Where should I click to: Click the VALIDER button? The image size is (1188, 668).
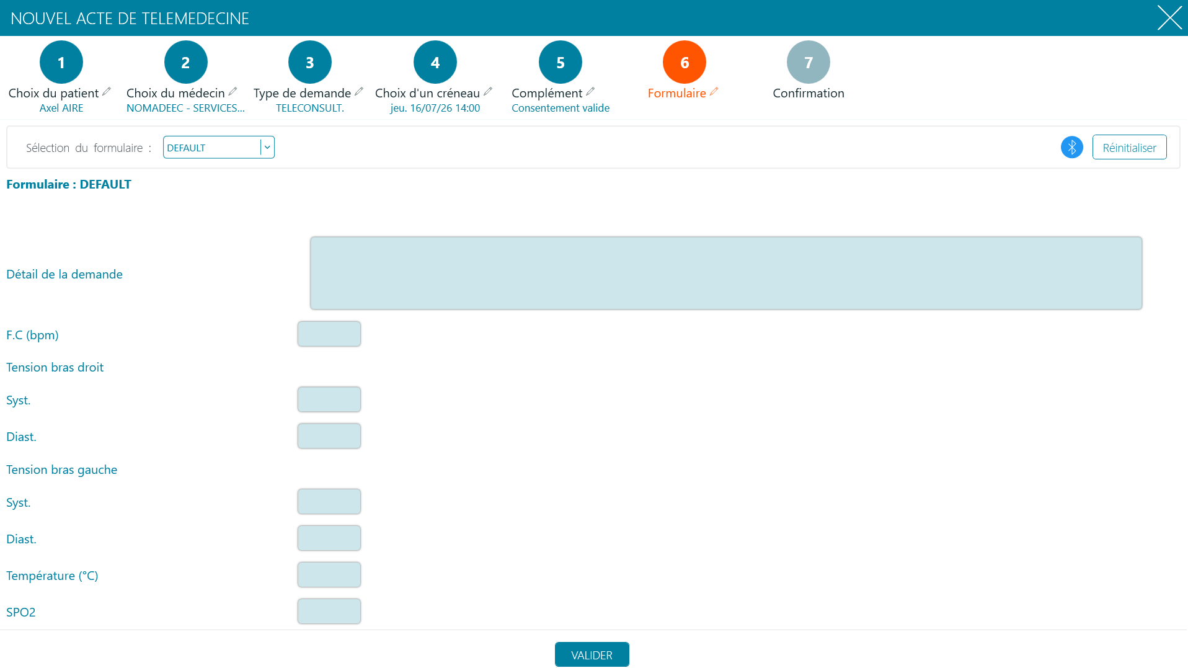[x=592, y=654]
